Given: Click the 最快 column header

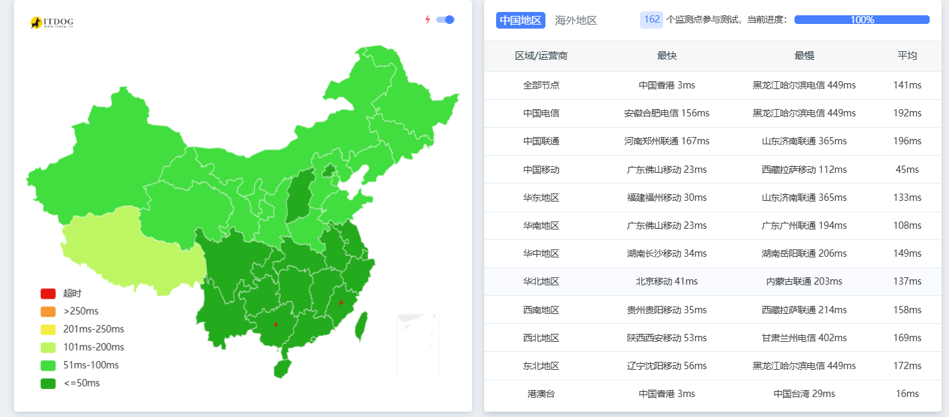Looking at the screenshot, I should click(667, 56).
